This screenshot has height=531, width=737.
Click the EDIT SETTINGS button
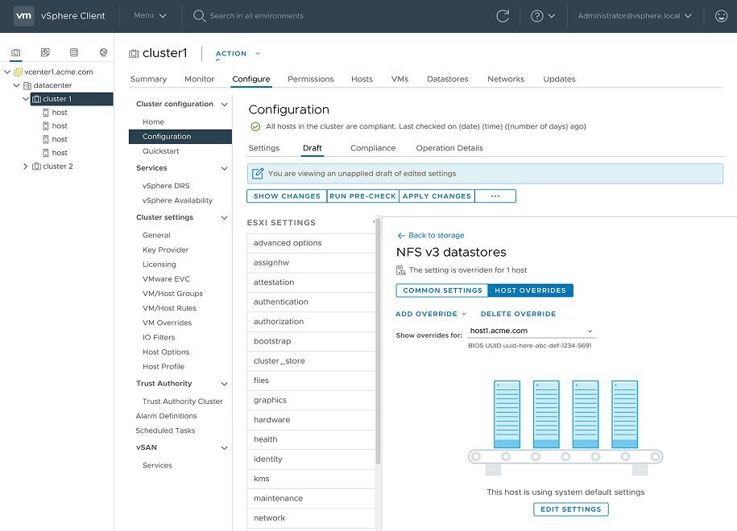click(x=570, y=509)
